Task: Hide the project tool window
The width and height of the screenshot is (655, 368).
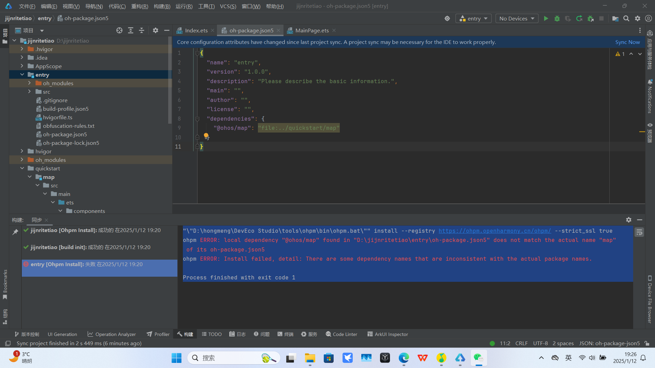Action: 167,30
